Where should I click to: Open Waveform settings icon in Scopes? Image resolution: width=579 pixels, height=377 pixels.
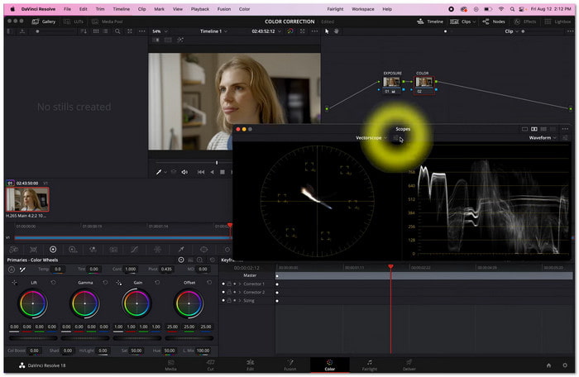(565, 138)
